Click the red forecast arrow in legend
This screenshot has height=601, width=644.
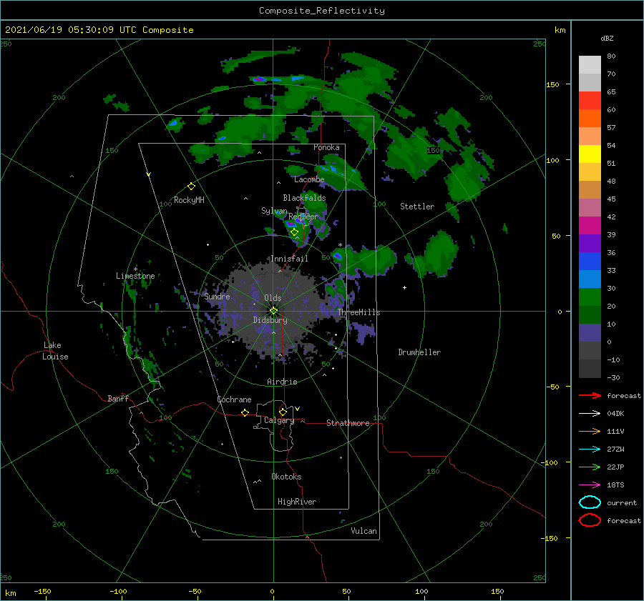590,395
